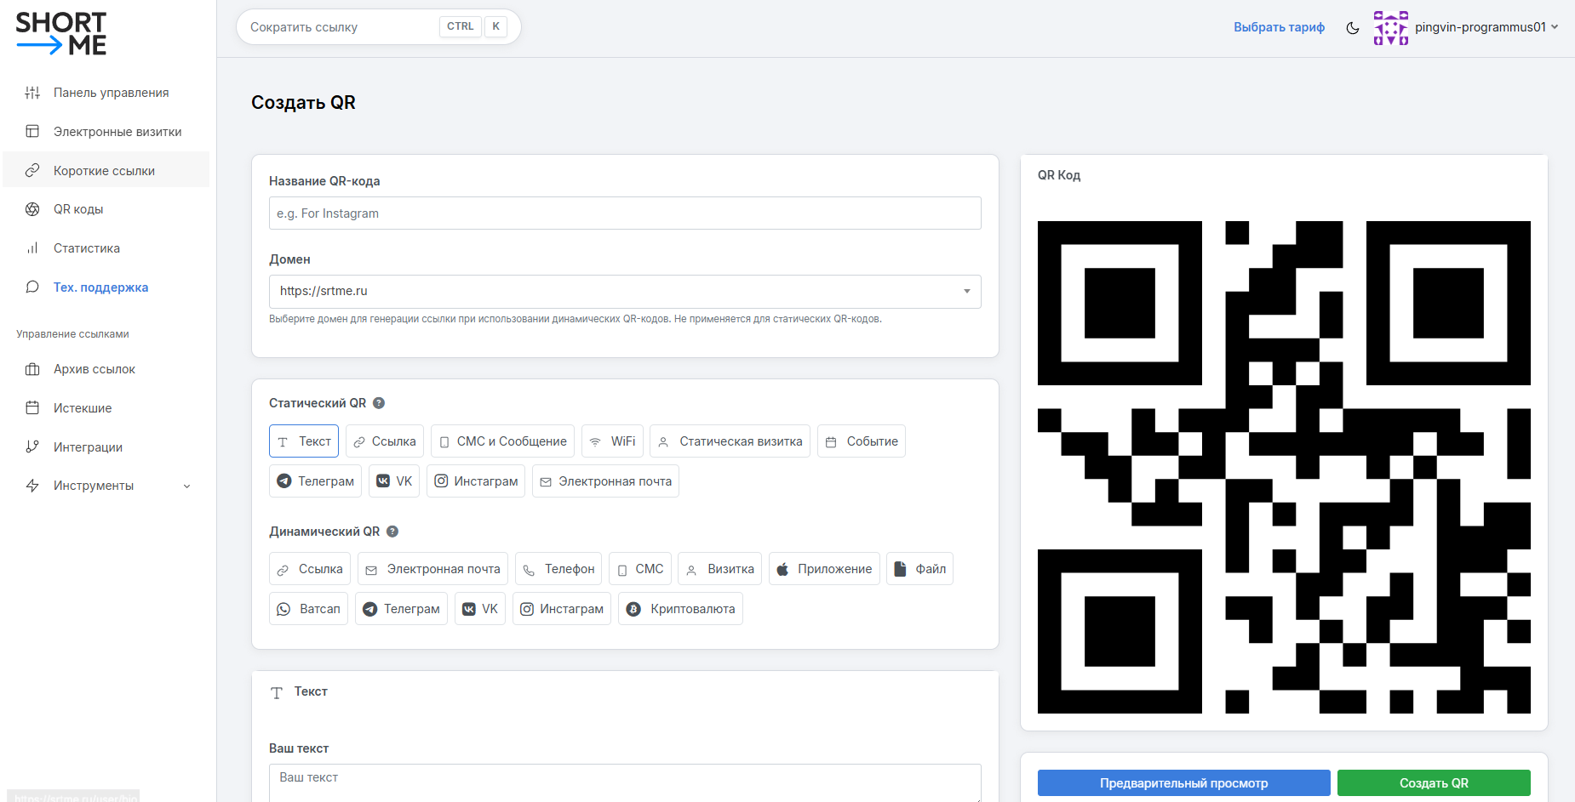The height and width of the screenshot is (802, 1575).
Task: Open the Домен dropdown
Action: [625, 292]
